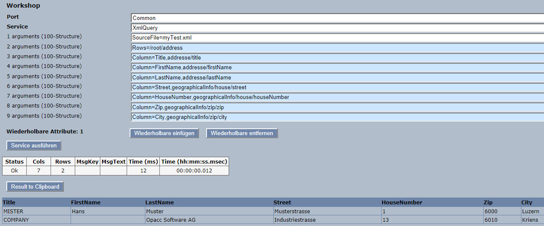Click the 1 arguments (100-Structure) label
Viewport: 544px width, 226px height.
coord(44,37)
